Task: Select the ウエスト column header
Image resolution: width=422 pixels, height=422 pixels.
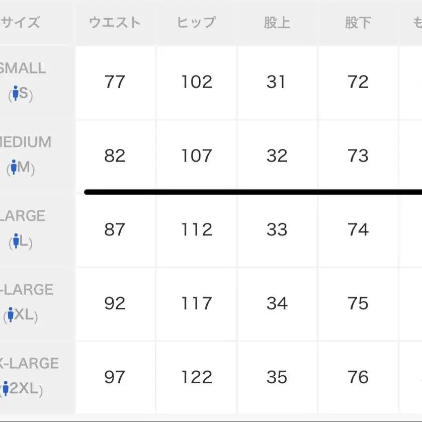Action: (115, 23)
